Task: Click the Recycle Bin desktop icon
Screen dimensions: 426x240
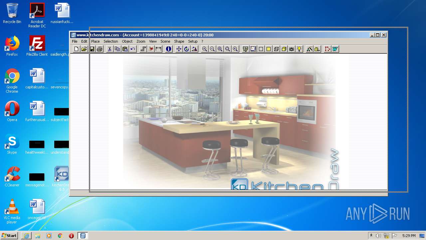Action: [x=12, y=13]
